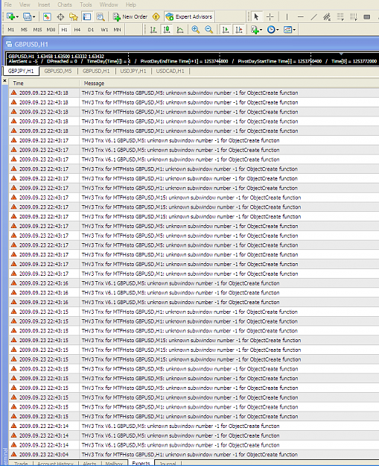This screenshot has height=466, width=379.
Task: Select the H4 timeframe
Action: [x=77, y=29]
